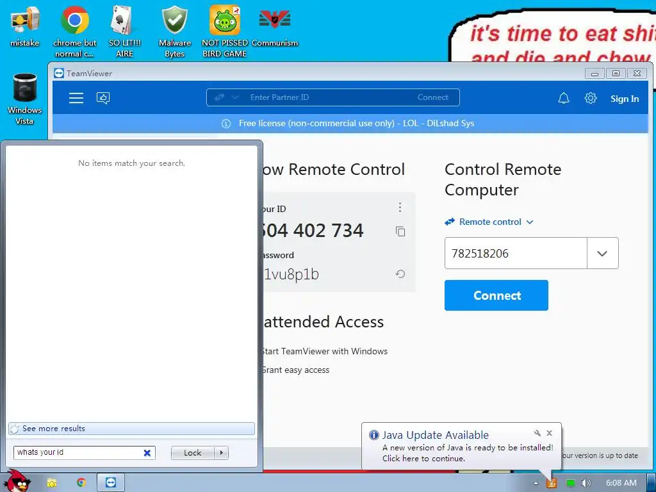
Task: Open the Malware Bytes desktop icon
Action: click(174, 31)
